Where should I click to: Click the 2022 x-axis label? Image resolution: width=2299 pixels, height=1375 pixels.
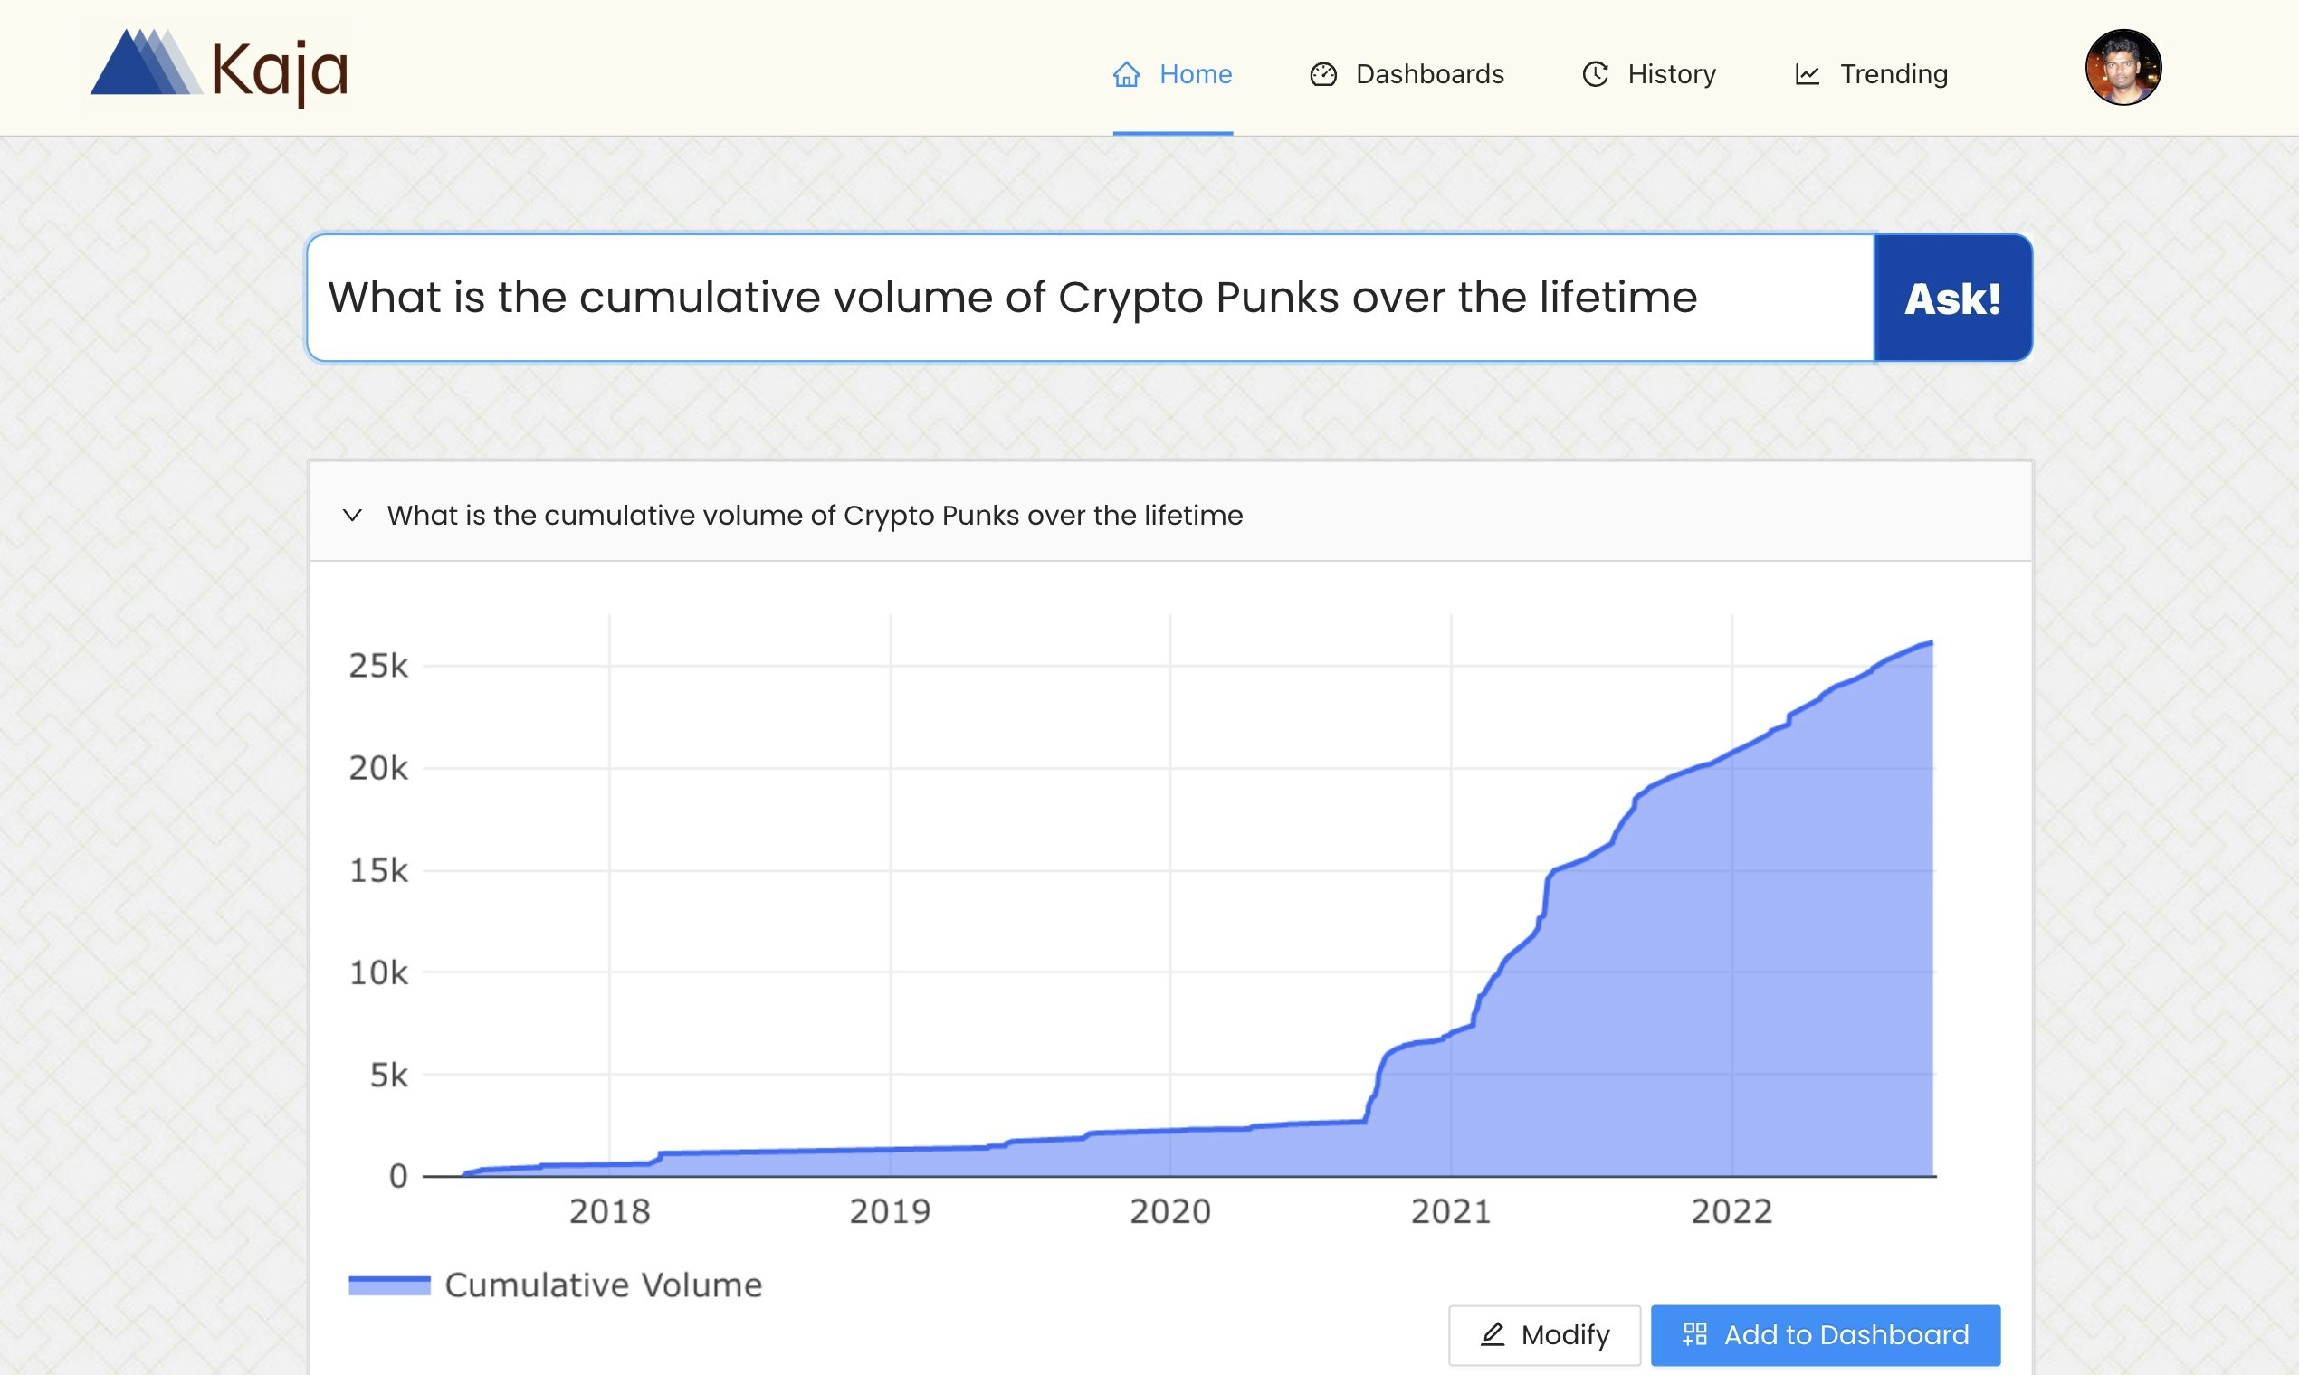click(x=1731, y=1212)
